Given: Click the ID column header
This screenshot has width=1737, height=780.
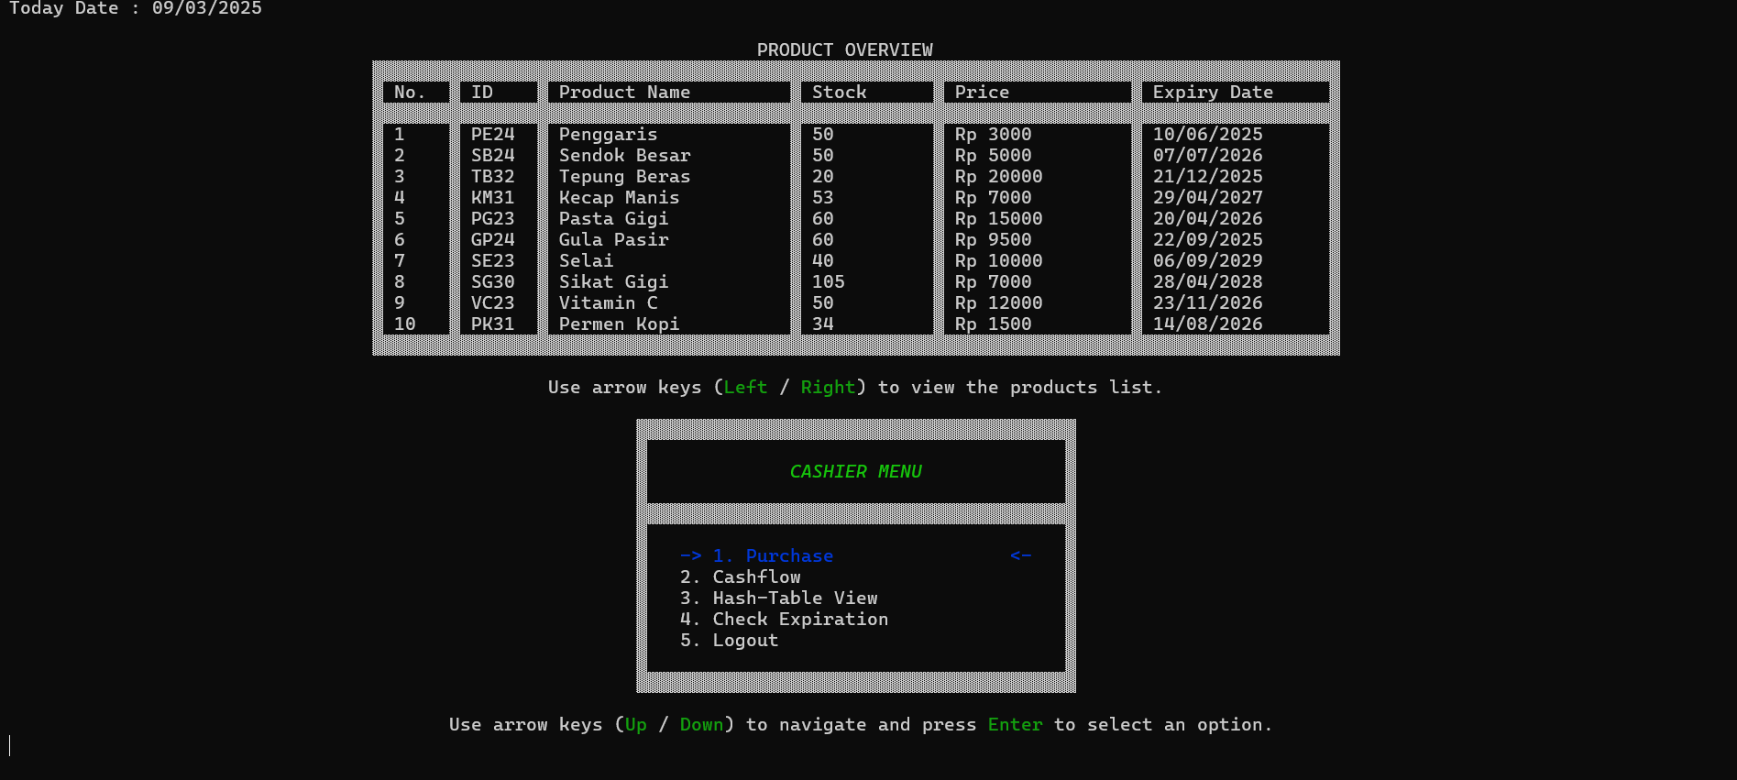Looking at the screenshot, I should 482,93.
